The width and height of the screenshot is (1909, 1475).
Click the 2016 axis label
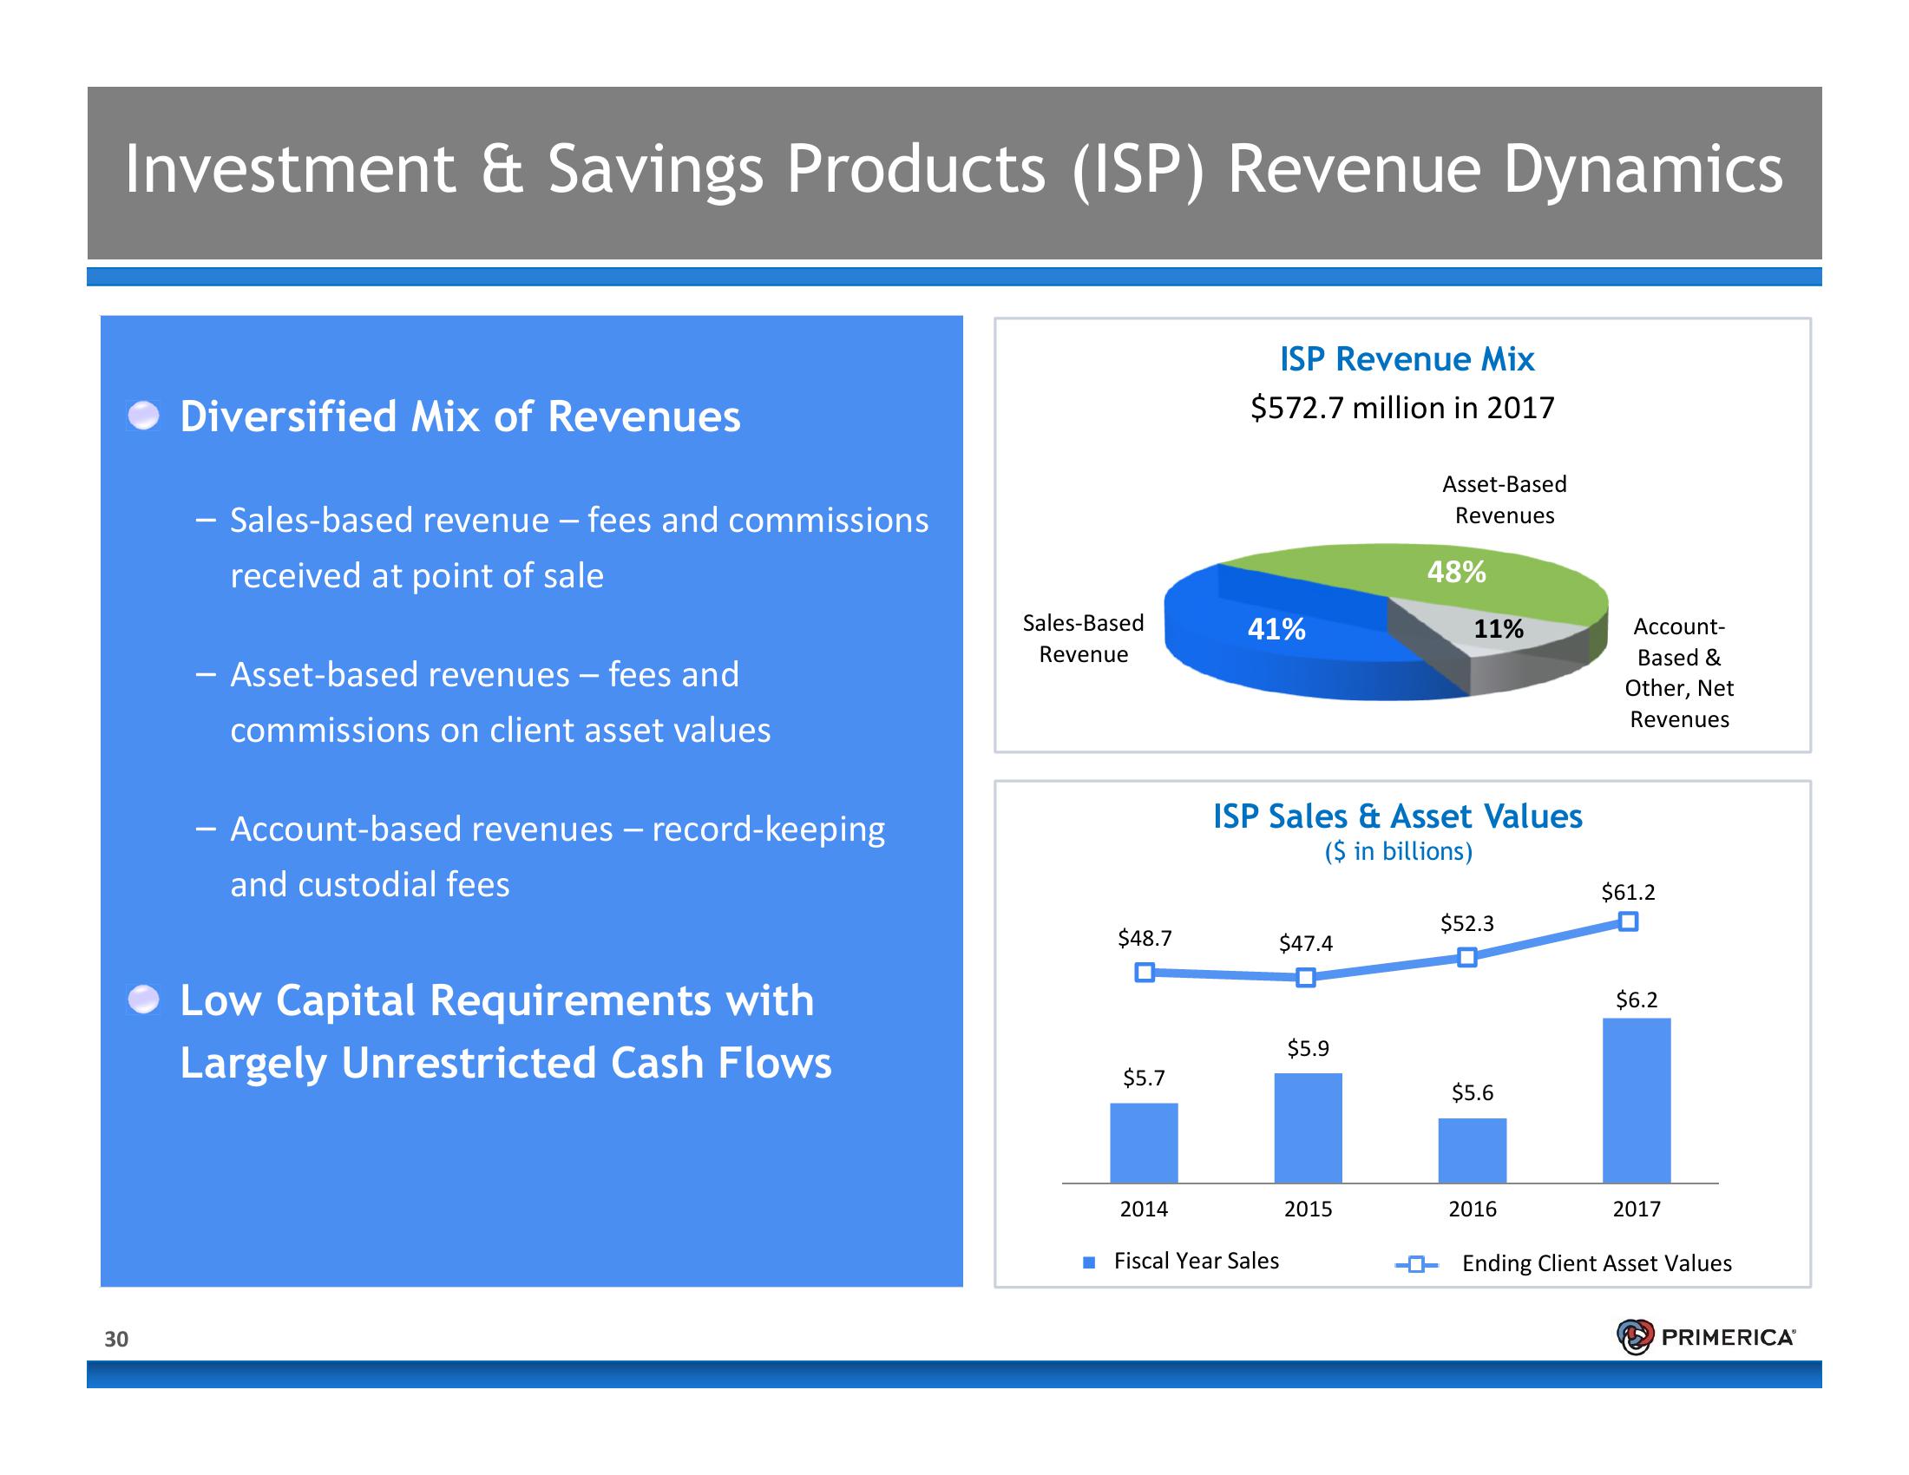coord(1472,1209)
